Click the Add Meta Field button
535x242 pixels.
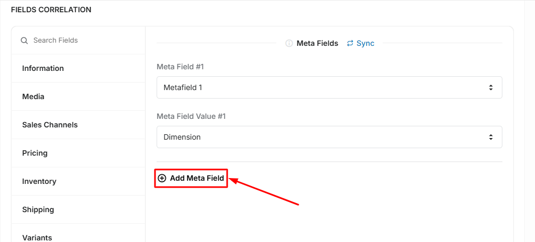pos(191,178)
